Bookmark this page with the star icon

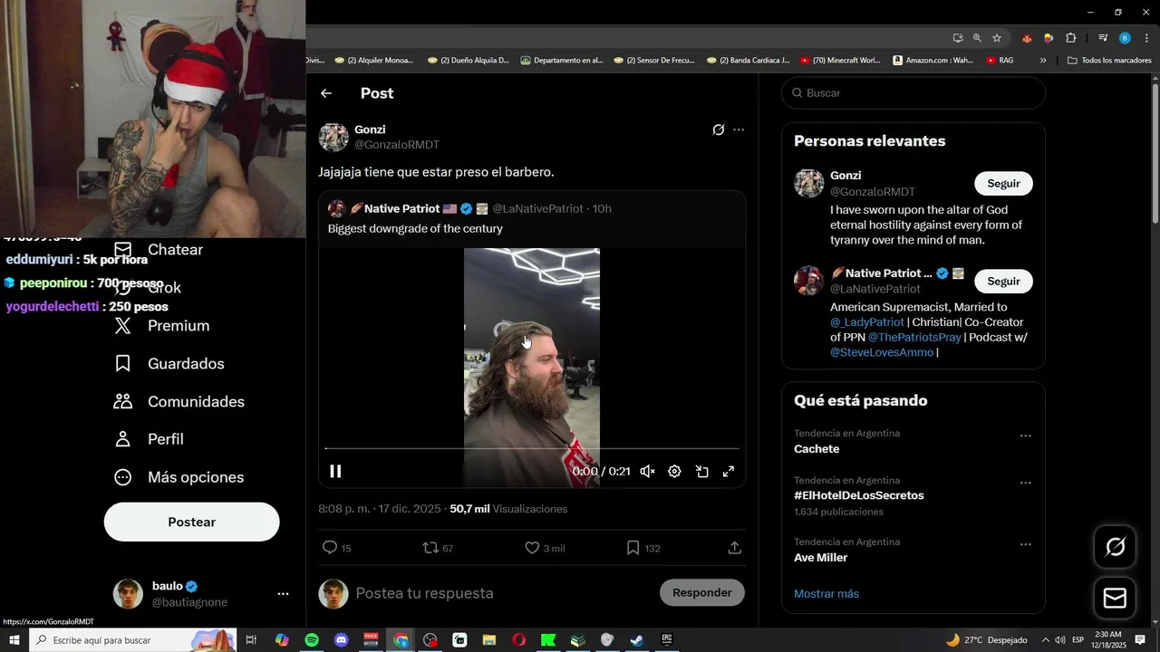click(997, 38)
